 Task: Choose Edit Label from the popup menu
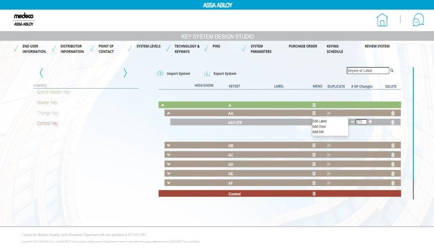coord(319,121)
